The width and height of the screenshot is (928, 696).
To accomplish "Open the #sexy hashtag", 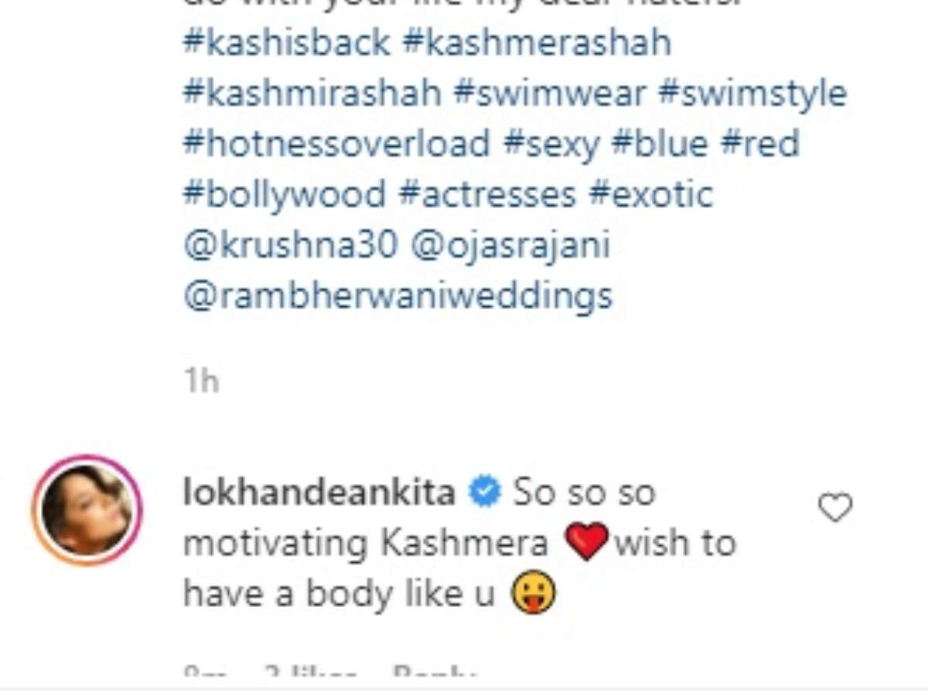I will coord(551,143).
